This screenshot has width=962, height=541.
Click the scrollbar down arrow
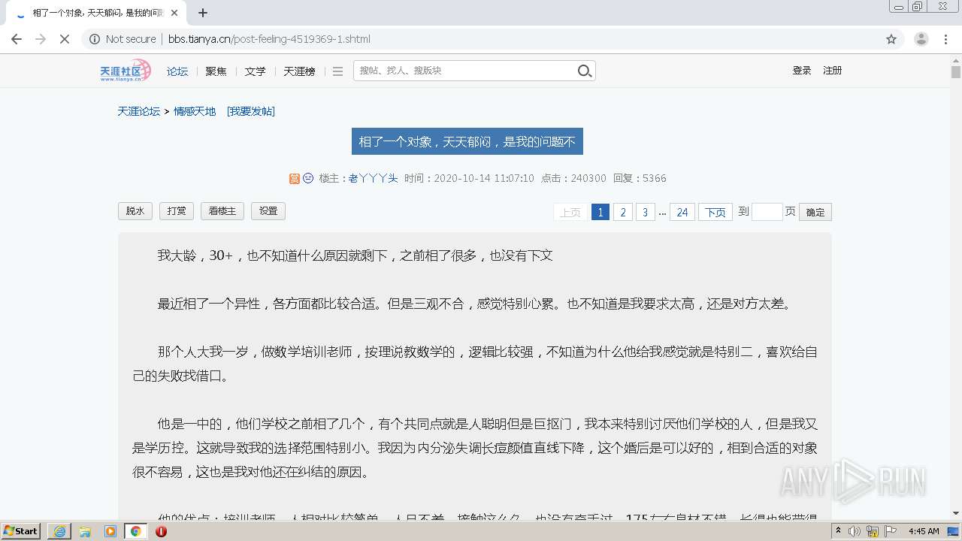pos(955,514)
